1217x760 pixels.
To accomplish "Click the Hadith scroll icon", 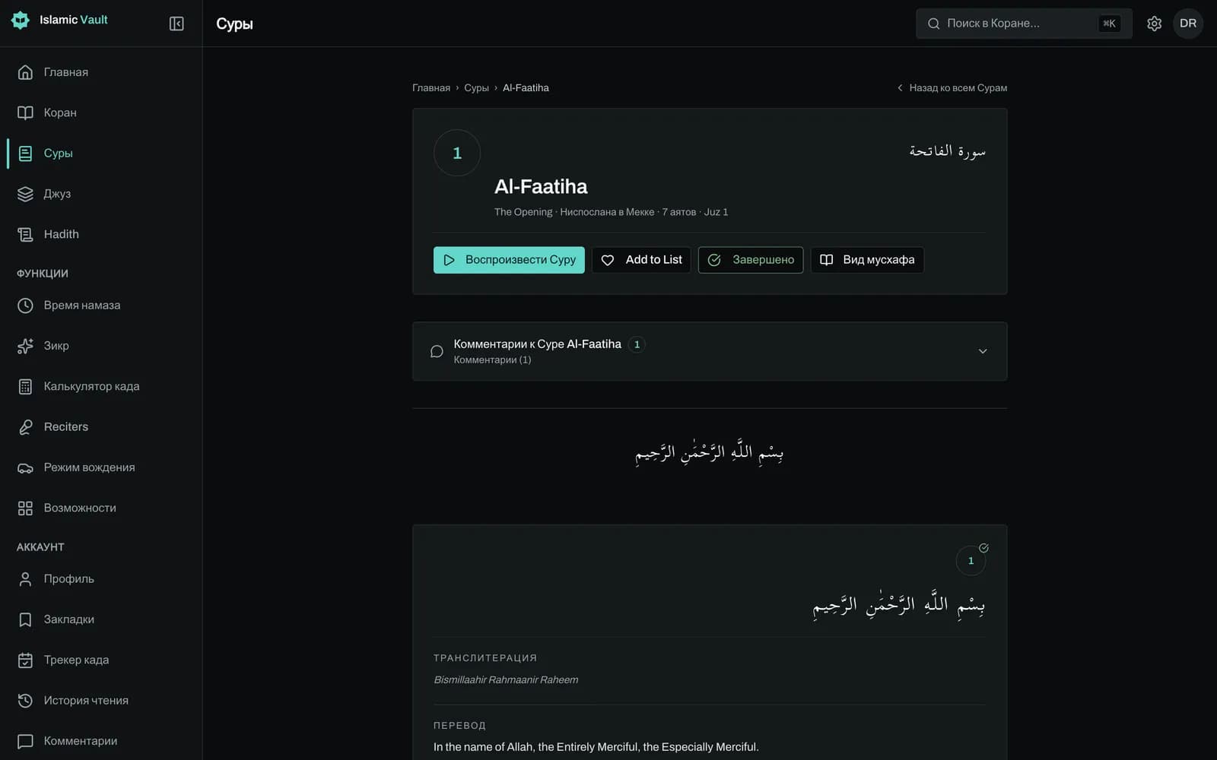I will click(25, 234).
